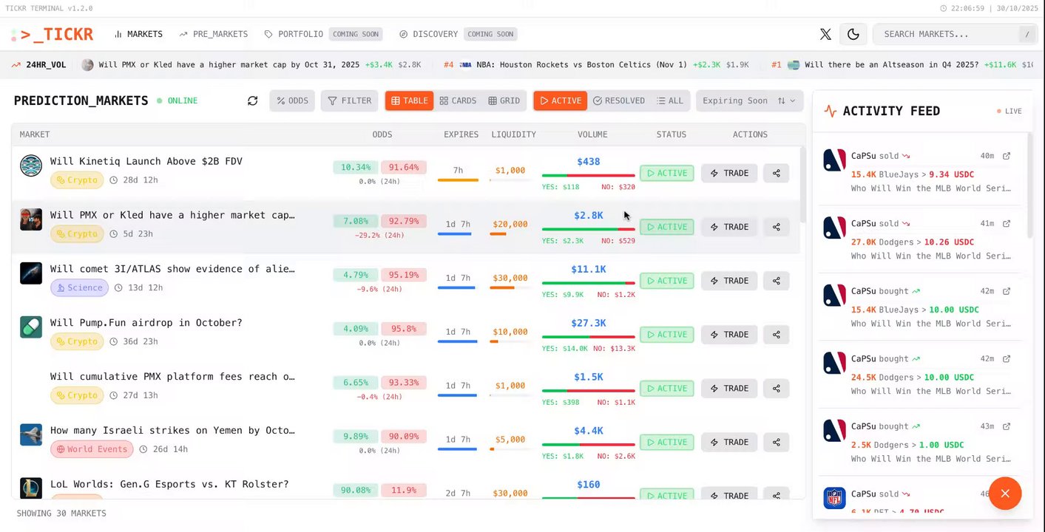Click the LoL Worlds market icon
Viewport: 1045px width, 532px height.
(x=31, y=488)
